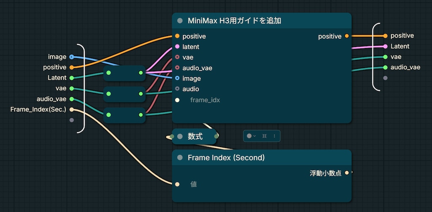Click the vae socket on the left input panel

pyautogui.click(x=72, y=88)
